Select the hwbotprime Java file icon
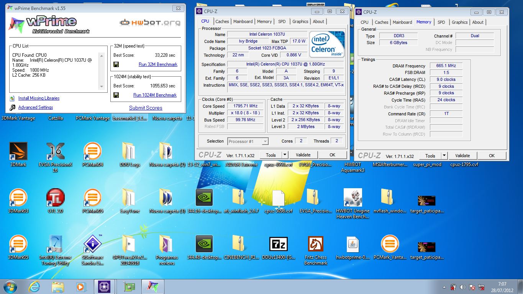523x294 pixels. (352, 244)
